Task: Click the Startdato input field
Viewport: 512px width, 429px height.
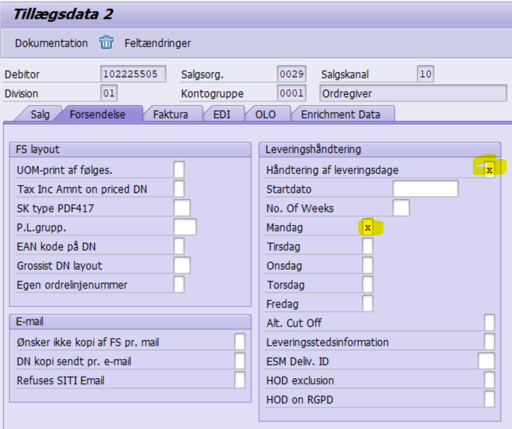Action: click(425, 189)
